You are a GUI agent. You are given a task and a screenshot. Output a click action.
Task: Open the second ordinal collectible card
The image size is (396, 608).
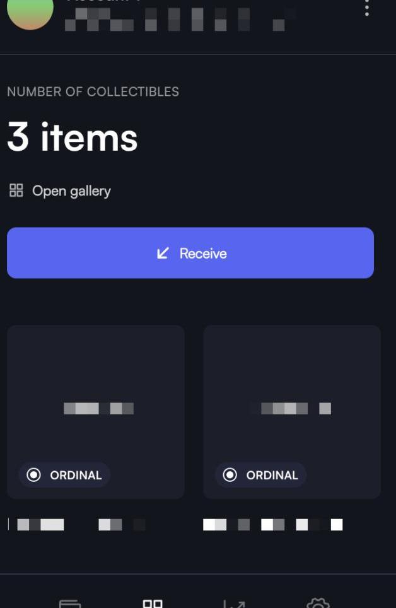pyautogui.click(x=292, y=412)
